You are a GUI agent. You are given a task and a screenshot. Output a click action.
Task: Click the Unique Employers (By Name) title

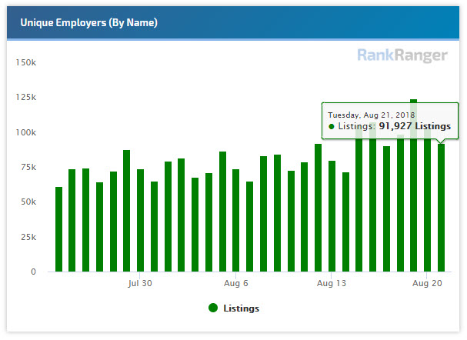[x=89, y=23]
